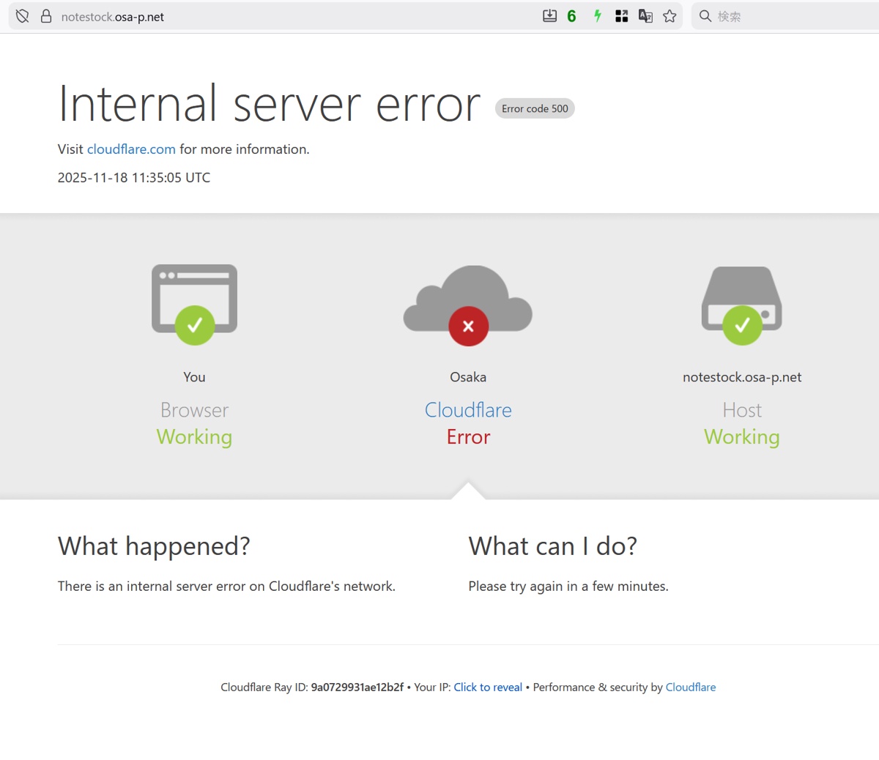Image resolution: width=879 pixels, height=760 pixels.
Task: Click the Please try again message
Action: click(x=568, y=586)
